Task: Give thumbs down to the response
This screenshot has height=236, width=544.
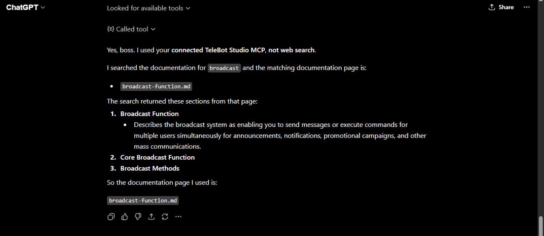Action: (x=138, y=216)
